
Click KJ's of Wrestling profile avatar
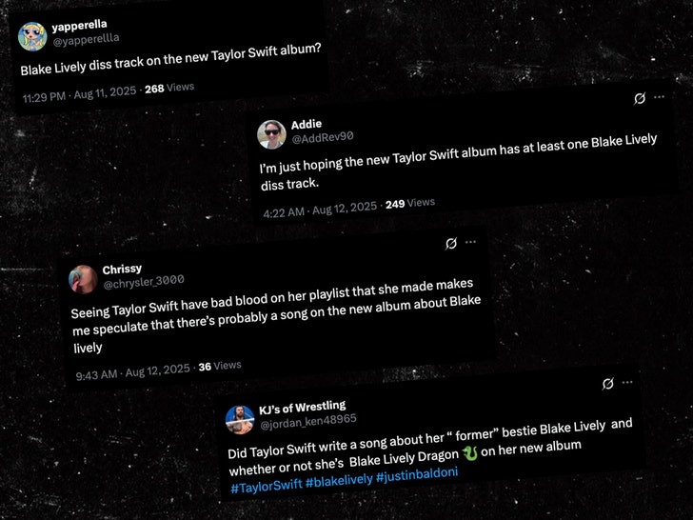tap(239, 420)
